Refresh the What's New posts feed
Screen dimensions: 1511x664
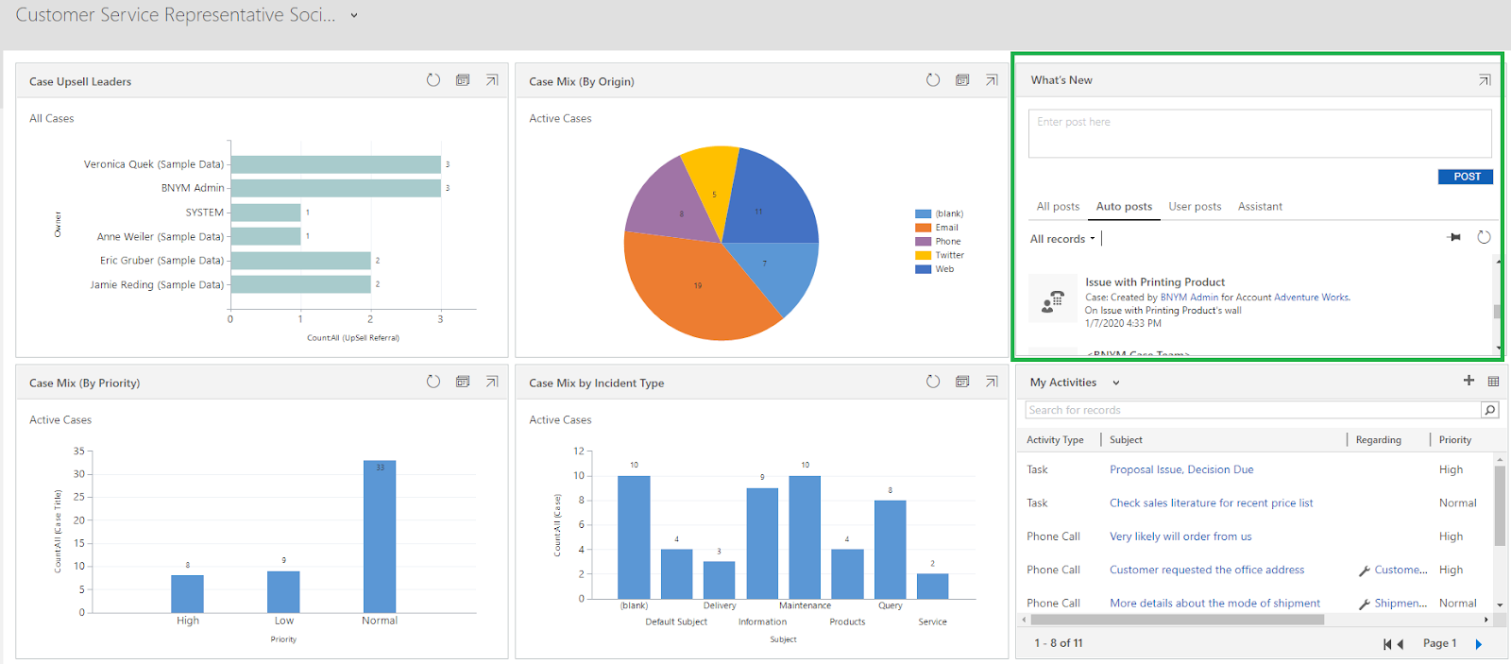pos(1484,237)
